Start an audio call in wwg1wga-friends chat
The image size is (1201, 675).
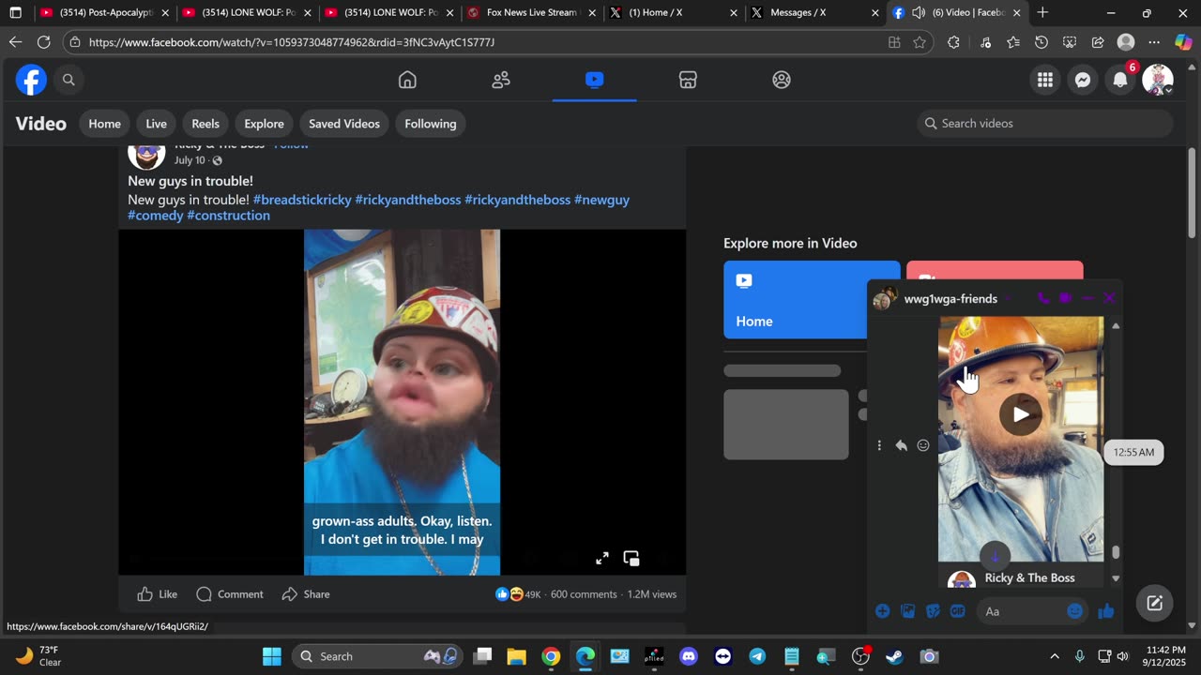tap(1043, 298)
